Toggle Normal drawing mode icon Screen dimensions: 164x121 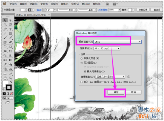(x=4, y=98)
